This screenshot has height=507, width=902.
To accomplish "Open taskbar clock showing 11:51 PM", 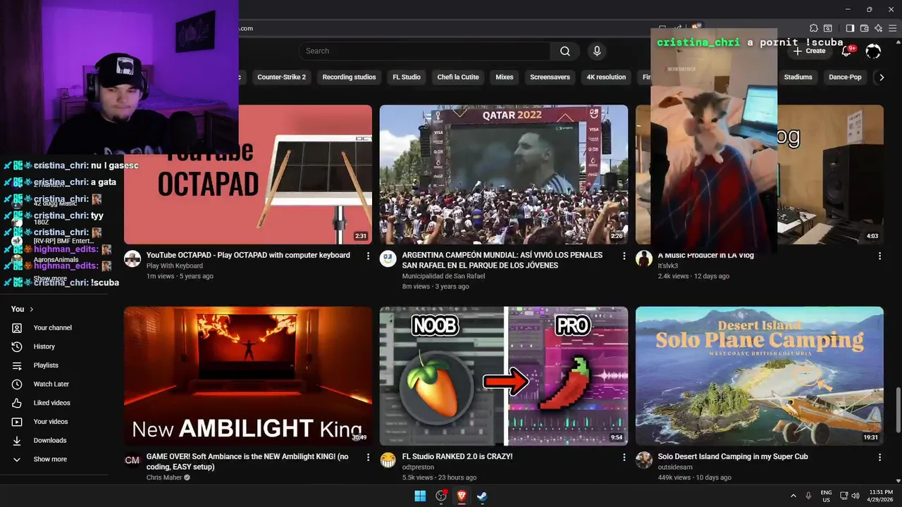I will (882, 496).
